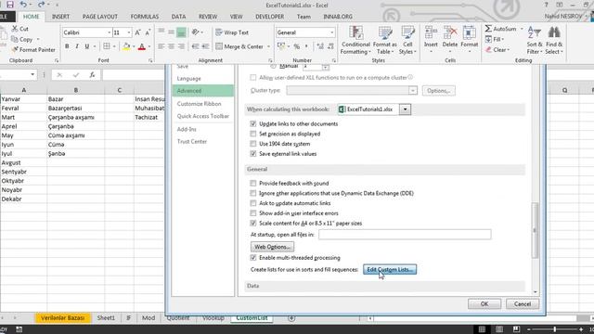
Task: Open Cell Styles gallery
Action: tap(407, 41)
